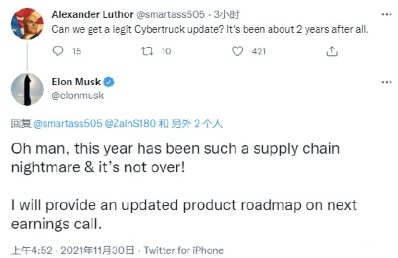The image size is (398, 258).
Task: Open the more options on Elon Musk's reply
Action: [x=386, y=82]
